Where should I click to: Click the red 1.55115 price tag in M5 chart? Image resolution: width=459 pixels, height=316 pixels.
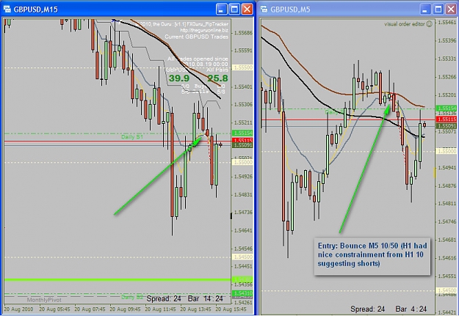click(x=446, y=120)
